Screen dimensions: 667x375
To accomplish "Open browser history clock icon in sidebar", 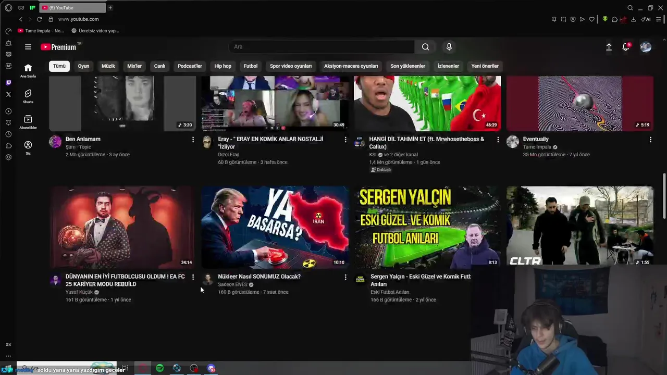I will (x=8, y=134).
